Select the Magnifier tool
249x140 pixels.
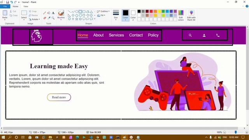[x=53, y=18]
